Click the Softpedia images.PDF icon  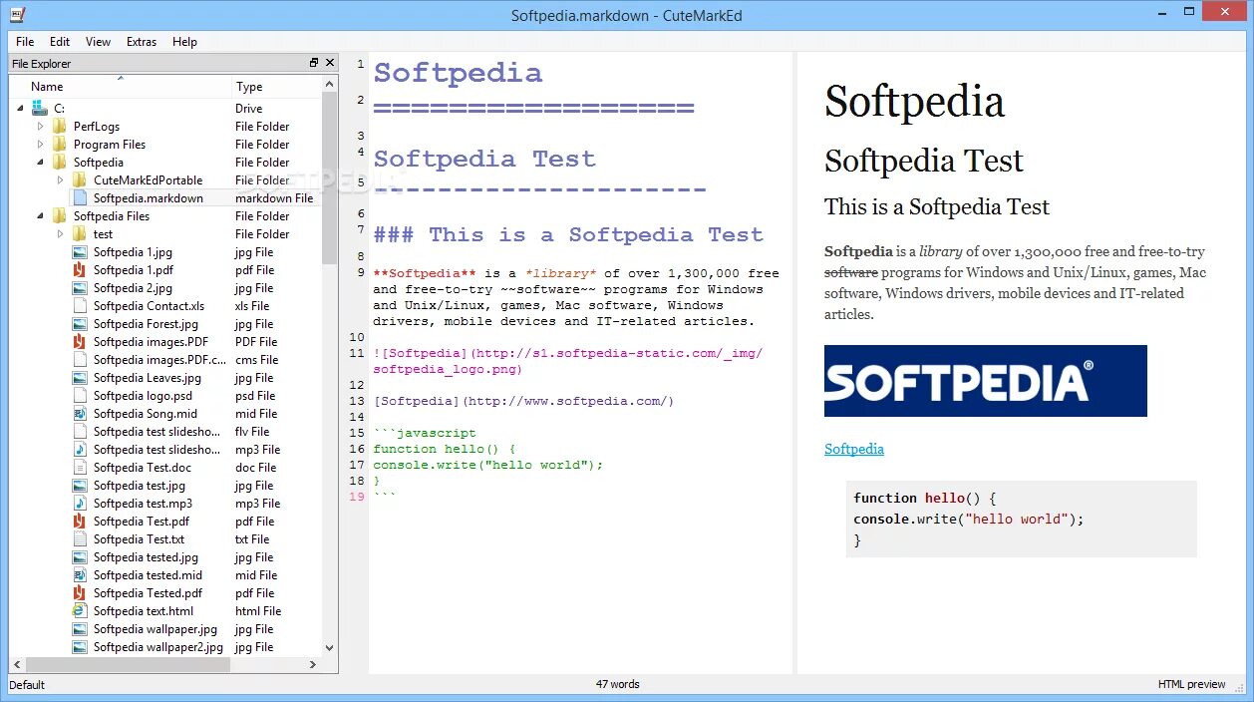pos(80,342)
